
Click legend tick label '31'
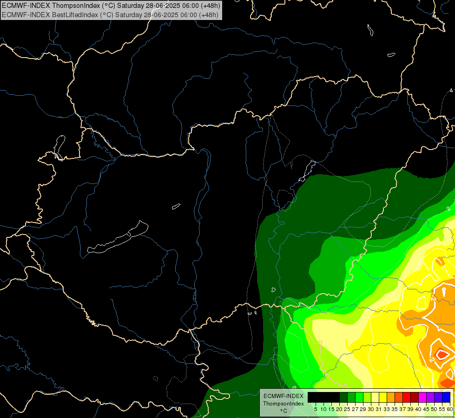click(x=379, y=409)
